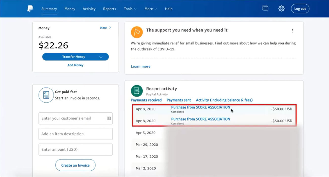Screen dimensions: 329x177
Task: Click the Log out button
Action: point(300,9)
